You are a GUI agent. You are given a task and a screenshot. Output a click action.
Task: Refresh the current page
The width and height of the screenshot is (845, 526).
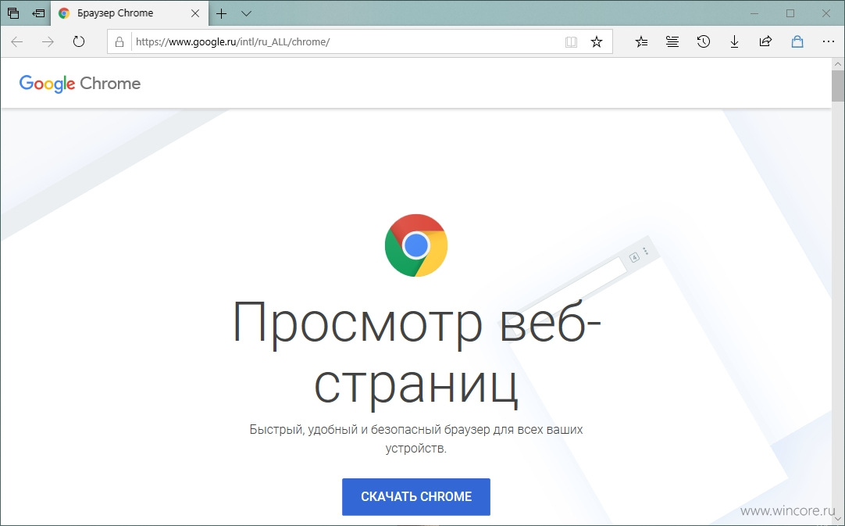click(x=79, y=41)
